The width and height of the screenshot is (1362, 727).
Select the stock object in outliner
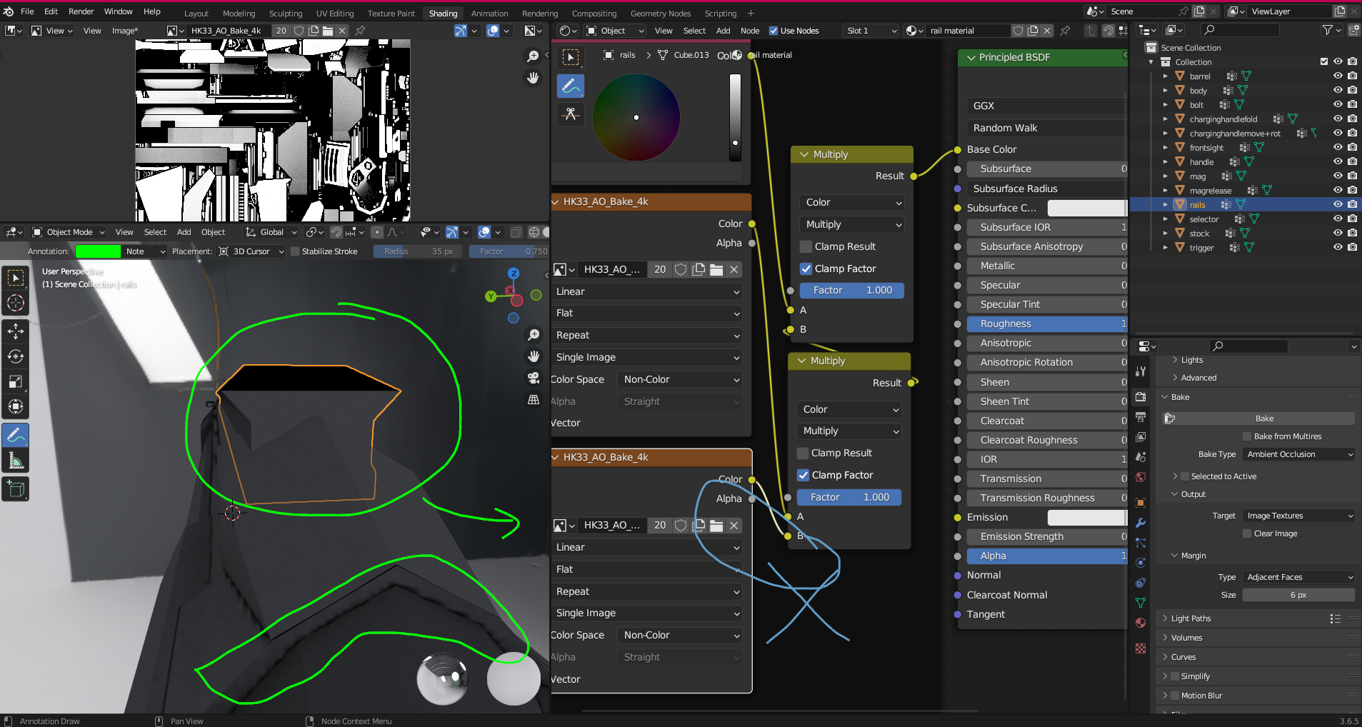(1199, 234)
